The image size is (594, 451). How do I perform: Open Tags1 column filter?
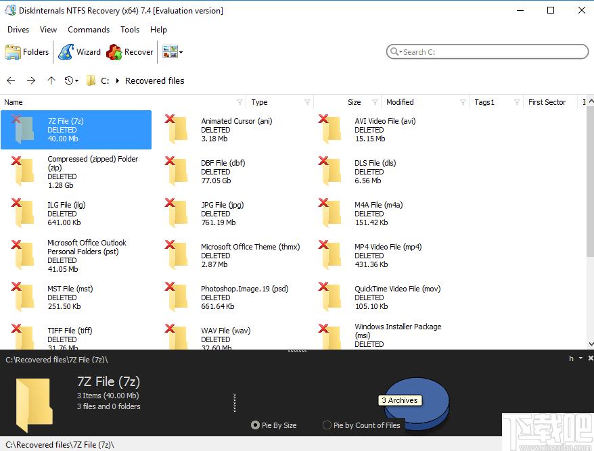[x=517, y=102]
